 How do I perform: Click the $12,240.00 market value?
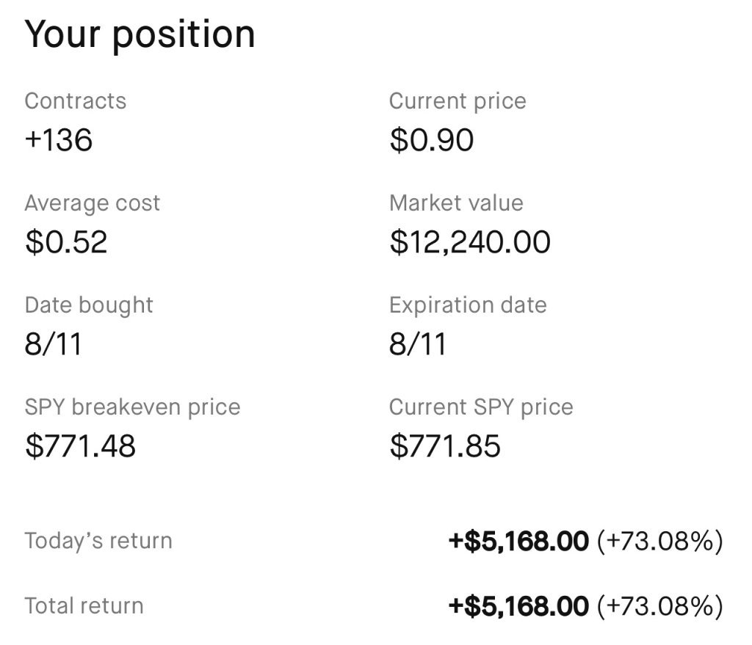pos(470,242)
